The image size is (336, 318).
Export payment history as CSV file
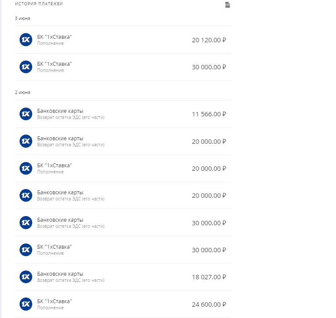tap(227, 5)
